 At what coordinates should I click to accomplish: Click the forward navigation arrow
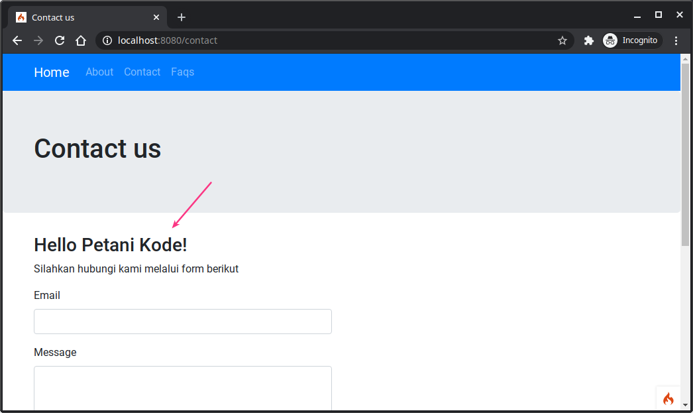[x=38, y=40]
